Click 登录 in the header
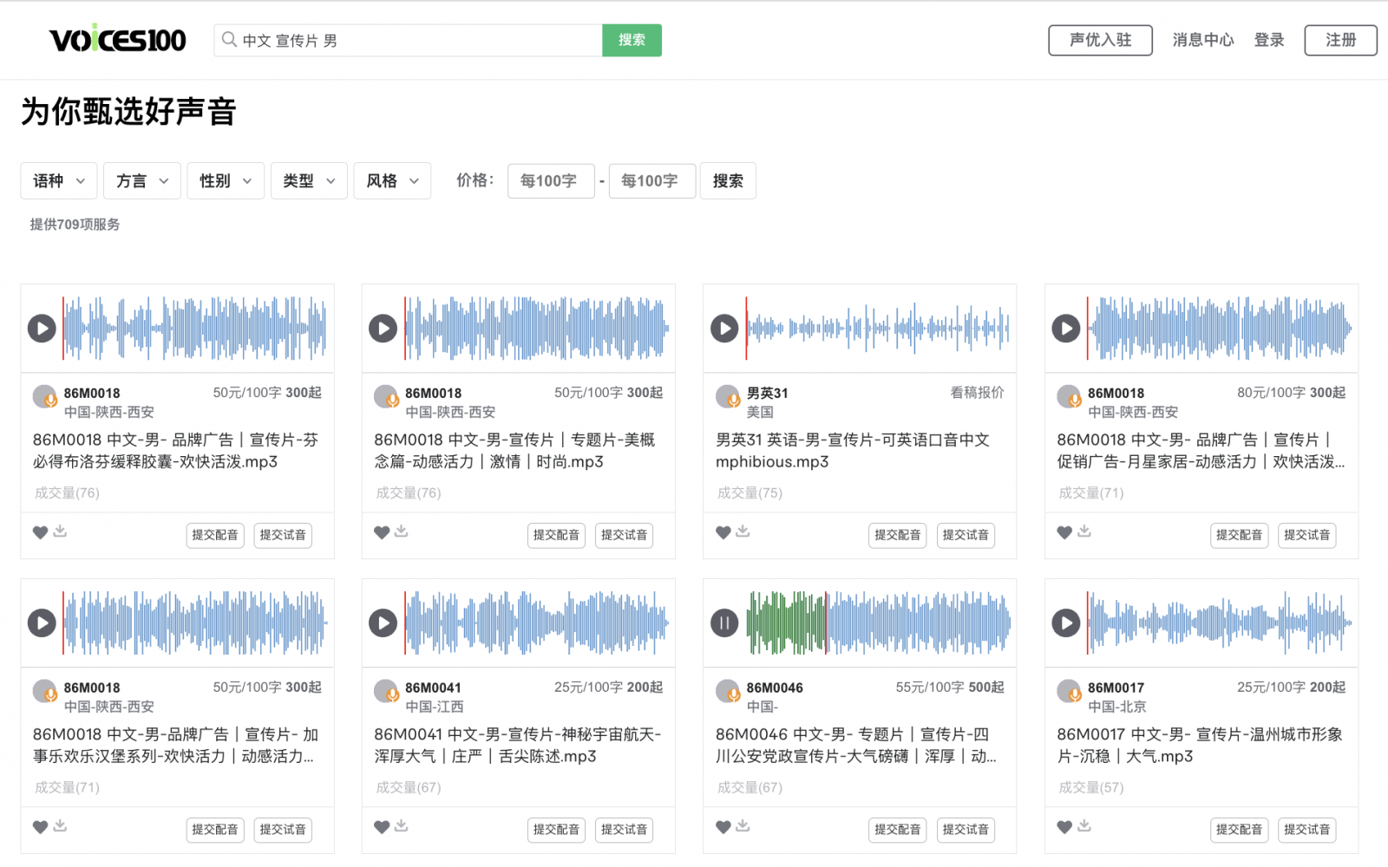 1268,40
